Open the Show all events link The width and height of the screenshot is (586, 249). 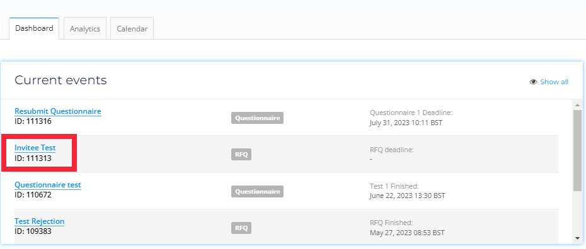click(554, 82)
